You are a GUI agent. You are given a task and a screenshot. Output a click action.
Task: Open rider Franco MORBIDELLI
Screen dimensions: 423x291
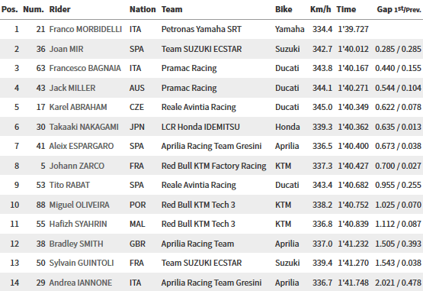[x=85, y=29]
